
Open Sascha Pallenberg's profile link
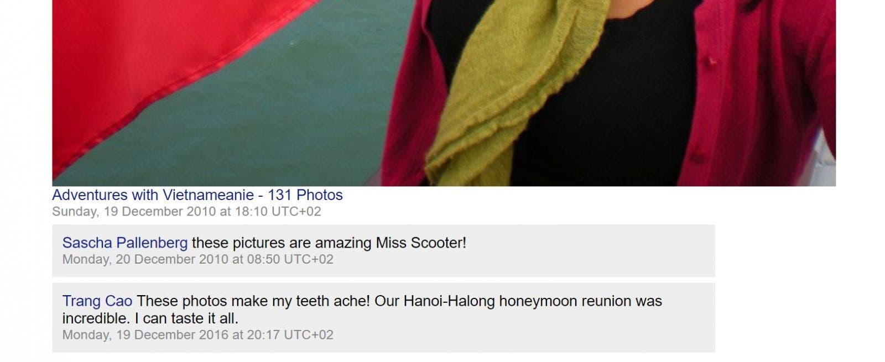[x=125, y=243]
